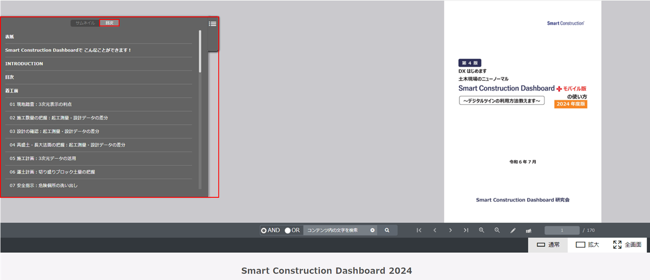This screenshot has height=280, width=650.
Task: Open '05 施工計画：3次元データの活用'
Action: click(98, 158)
